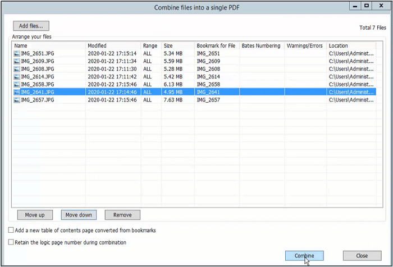
Task: Click the 2020-01-22 17:14:46 modified date
Action: pyautogui.click(x=112, y=92)
